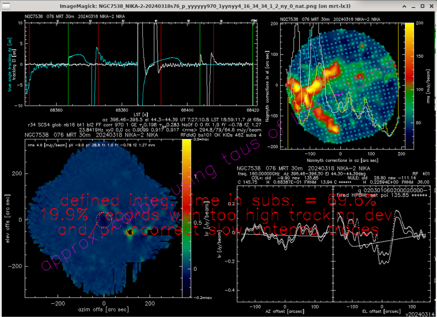Click the dotted circle in the azimuth-elevation map

pos(104,220)
